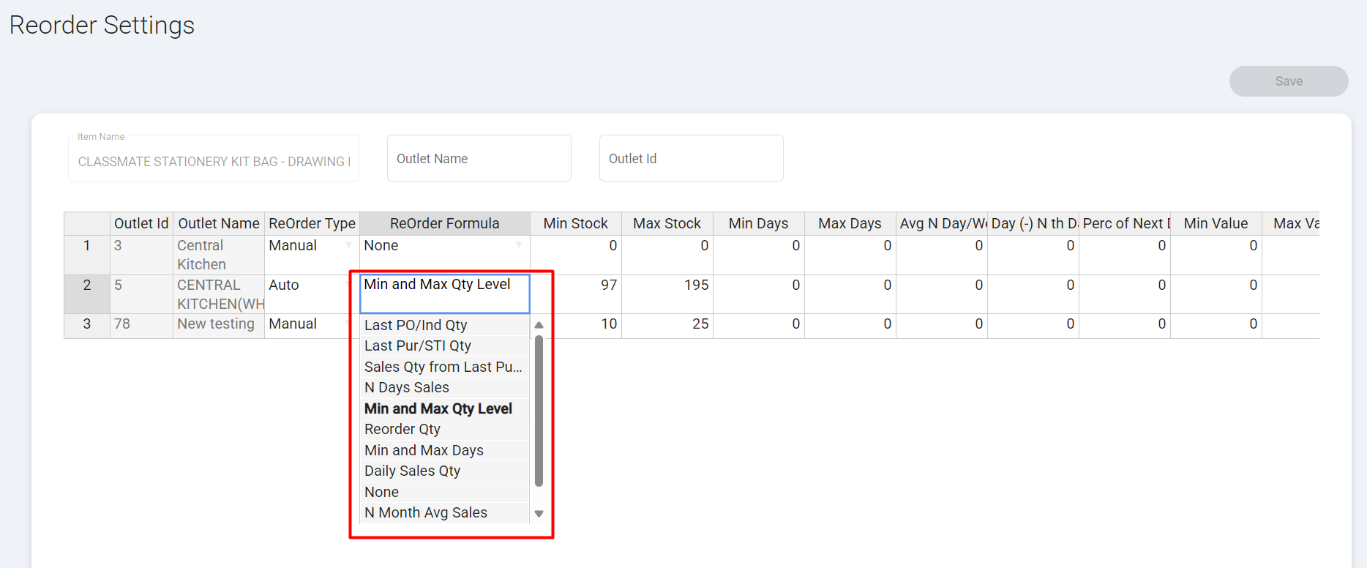Click the Save button

point(1288,81)
